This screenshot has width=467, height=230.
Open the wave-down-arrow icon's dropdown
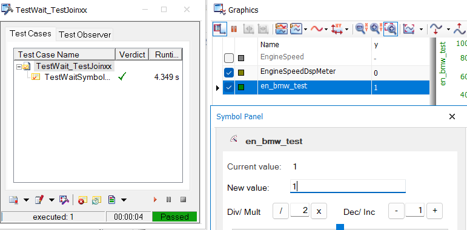[448, 30]
